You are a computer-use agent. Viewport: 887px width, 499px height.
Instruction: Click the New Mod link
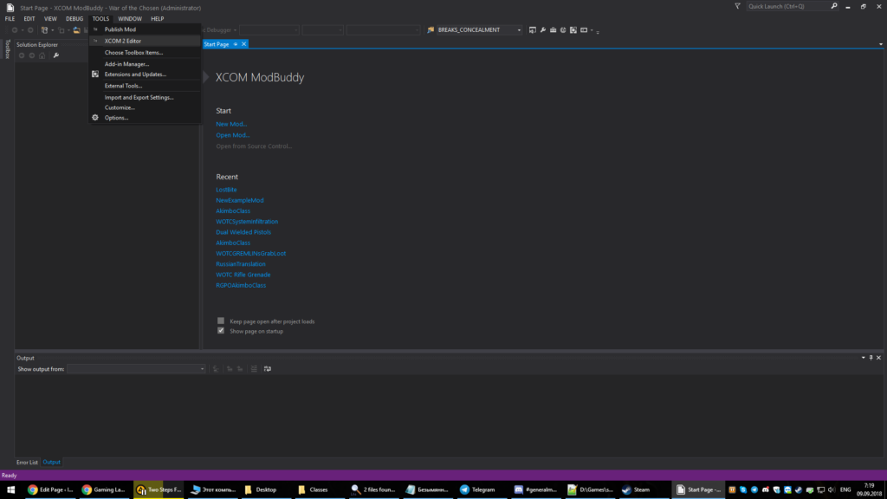pos(231,124)
